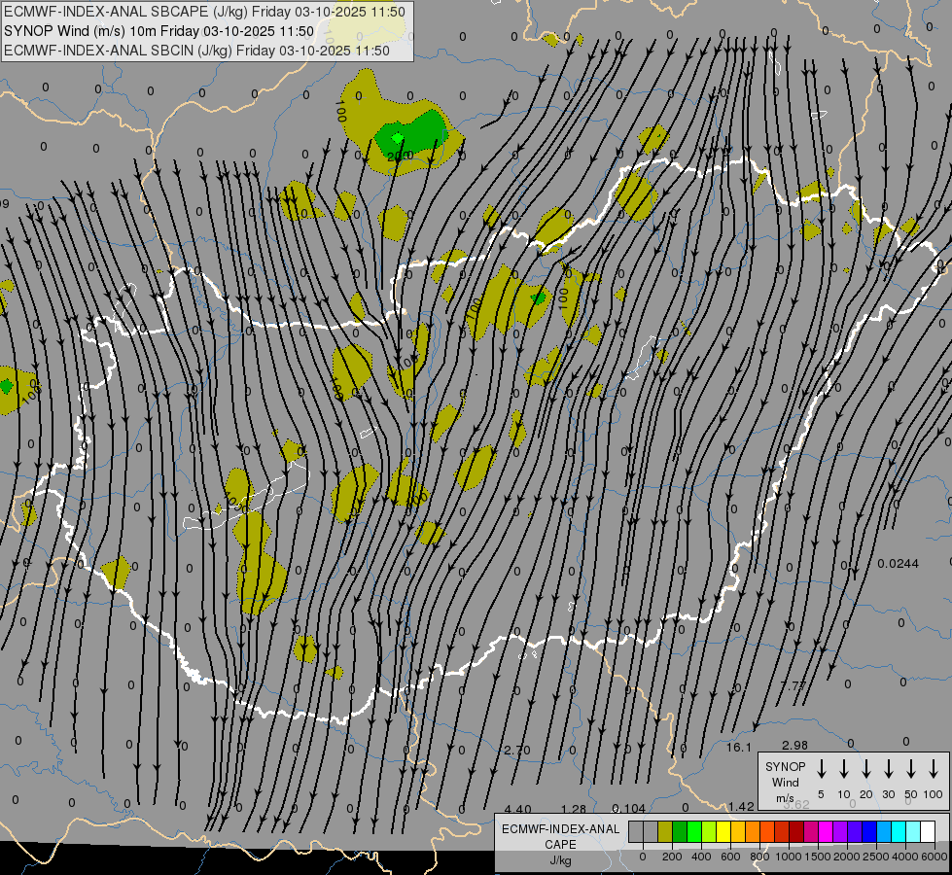
Task: Open the ECMWF-INDEX-ANAL SBCIN layer title
Action: 195,51
